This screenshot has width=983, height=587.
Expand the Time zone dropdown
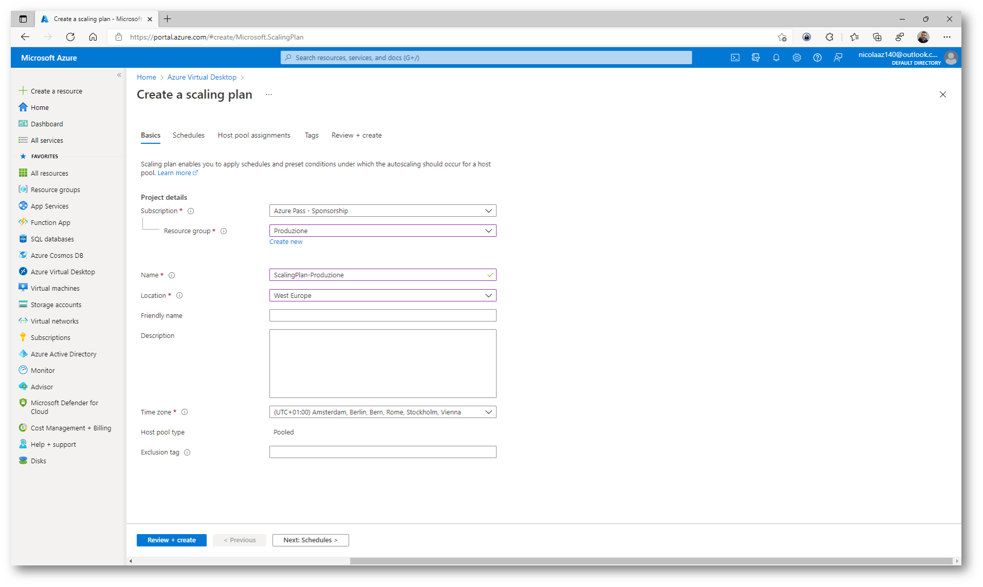383,412
